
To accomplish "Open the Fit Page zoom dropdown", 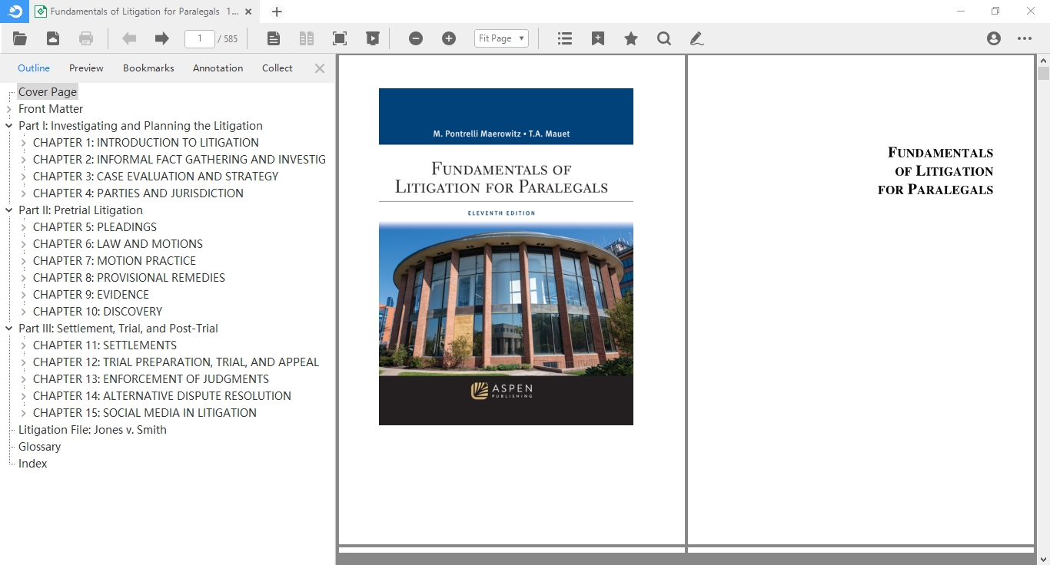I will [501, 38].
